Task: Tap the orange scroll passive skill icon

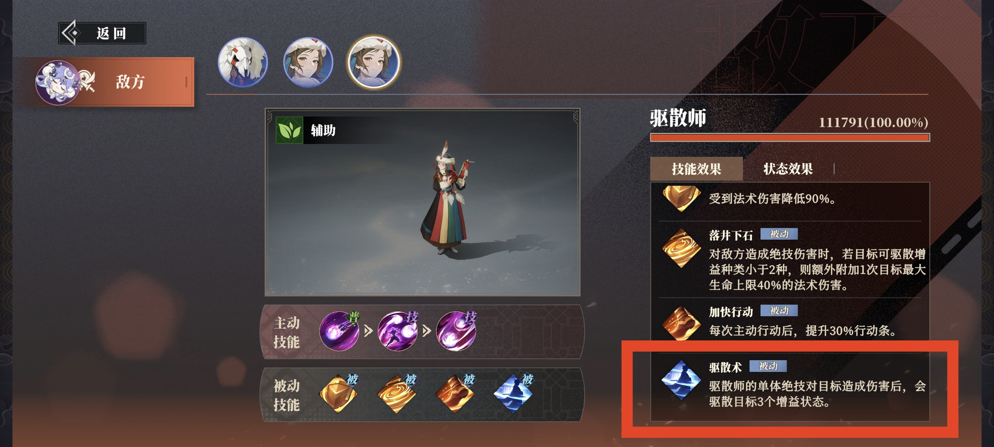Action: (x=455, y=394)
